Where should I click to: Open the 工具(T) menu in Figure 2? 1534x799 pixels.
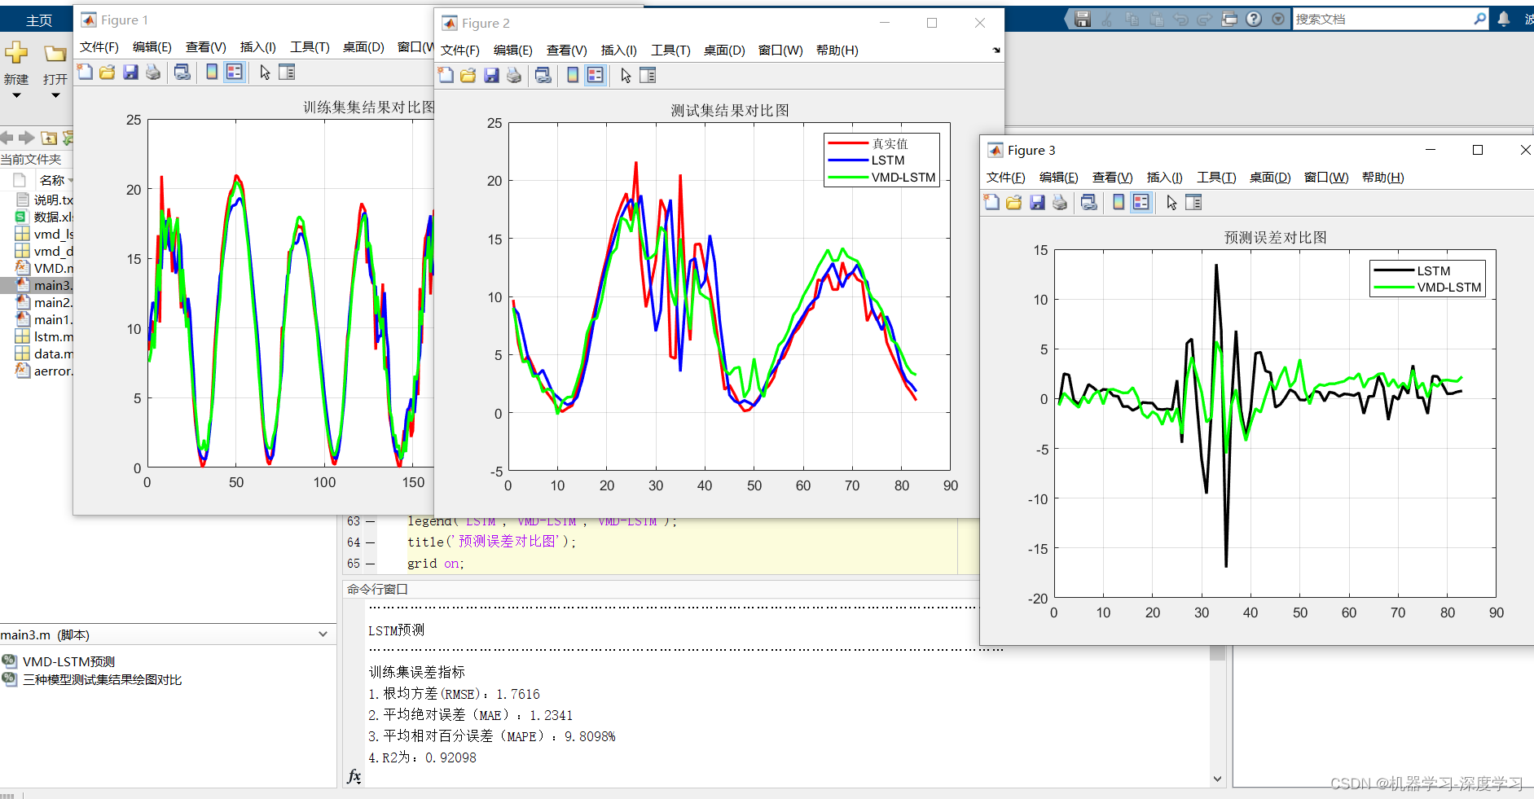click(670, 50)
